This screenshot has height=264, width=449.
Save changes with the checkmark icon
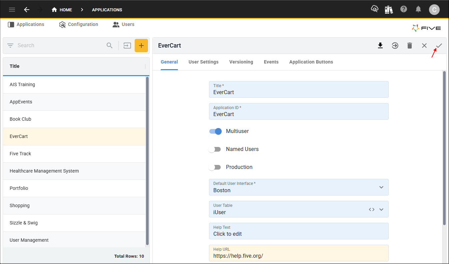(439, 46)
